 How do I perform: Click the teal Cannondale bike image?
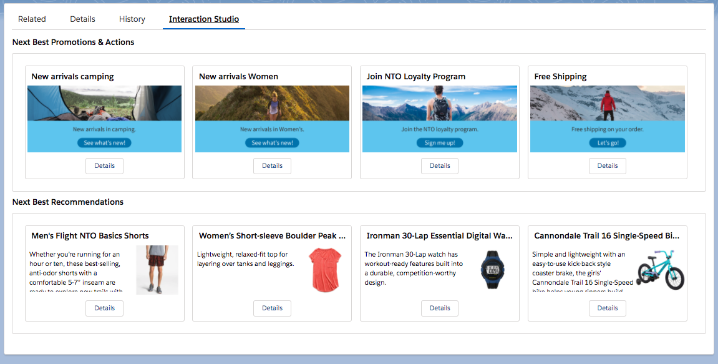coord(661,270)
